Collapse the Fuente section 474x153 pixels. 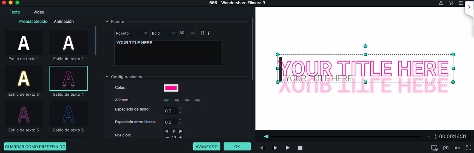click(x=107, y=22)
